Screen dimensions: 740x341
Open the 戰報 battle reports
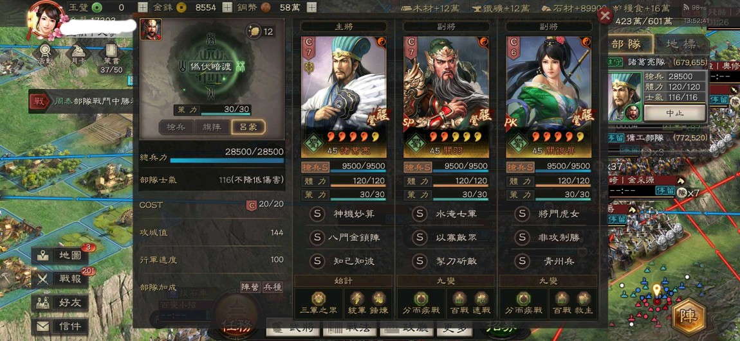pos(60,279)
